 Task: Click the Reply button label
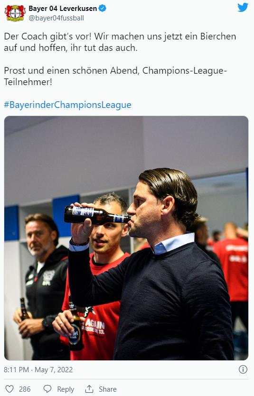pos(66,389)
